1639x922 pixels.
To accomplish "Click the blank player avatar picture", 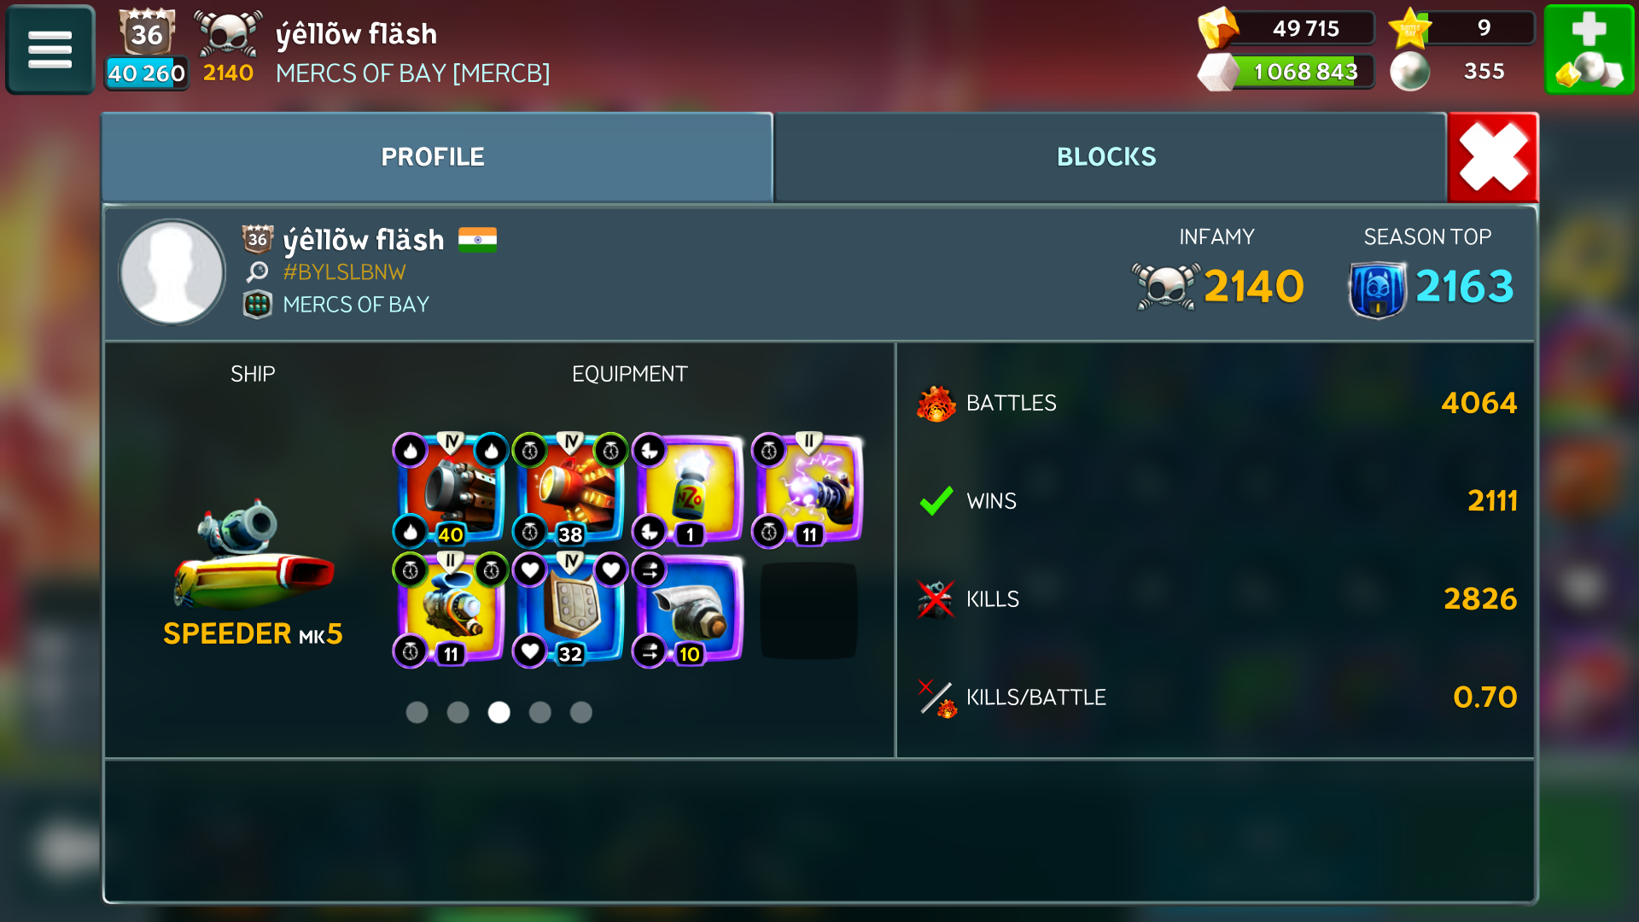I will pos(172,272).
